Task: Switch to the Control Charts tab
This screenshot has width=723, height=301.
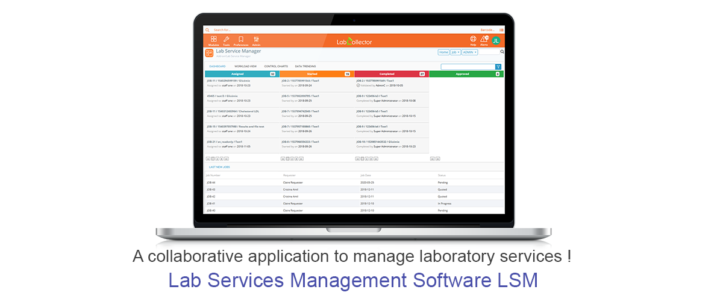Action: pos(276,66)
